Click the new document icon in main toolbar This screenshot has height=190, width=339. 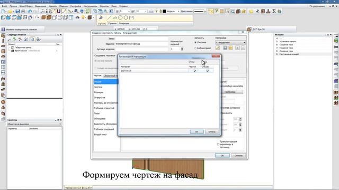pyautogui.click(x=4, y=11)
